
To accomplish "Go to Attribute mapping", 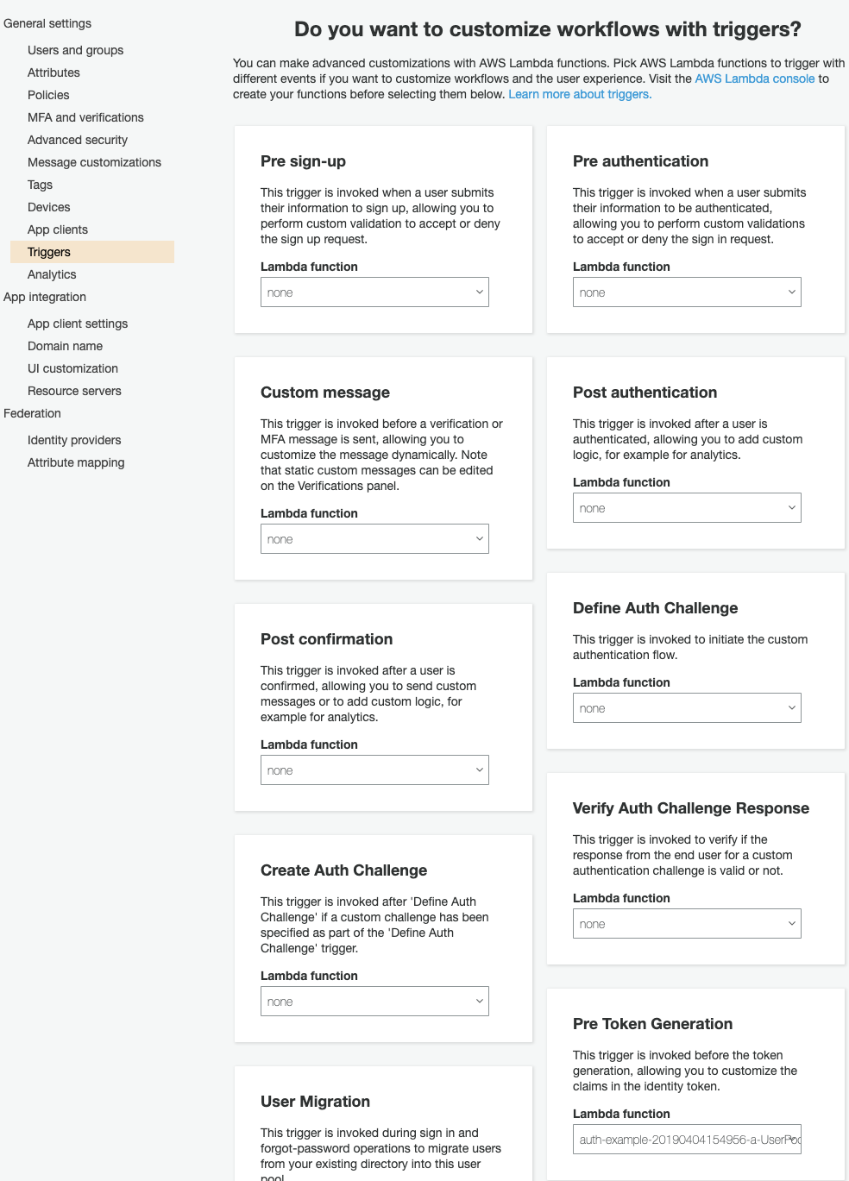I will pos(76,462).
